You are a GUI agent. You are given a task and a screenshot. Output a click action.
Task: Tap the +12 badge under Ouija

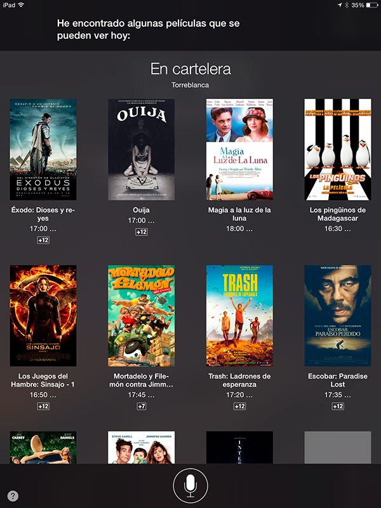tap(141, 232)
